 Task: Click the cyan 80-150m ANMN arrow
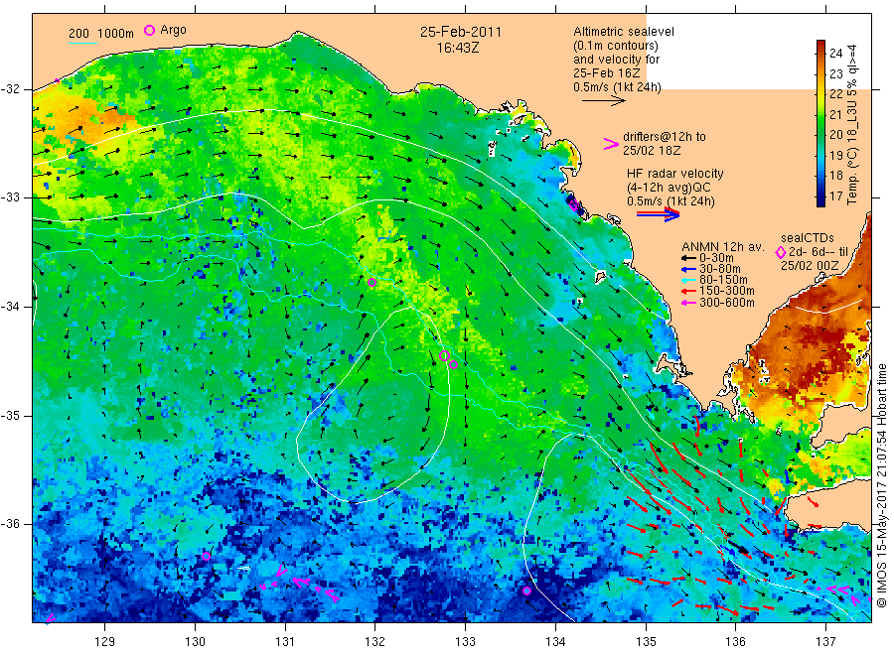[x=688, y=280]
